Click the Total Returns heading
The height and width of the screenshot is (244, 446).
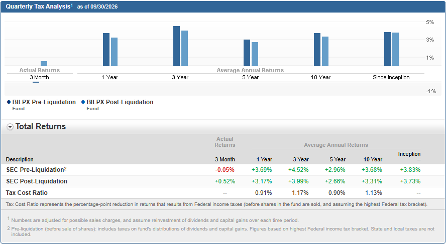point(40,127)
